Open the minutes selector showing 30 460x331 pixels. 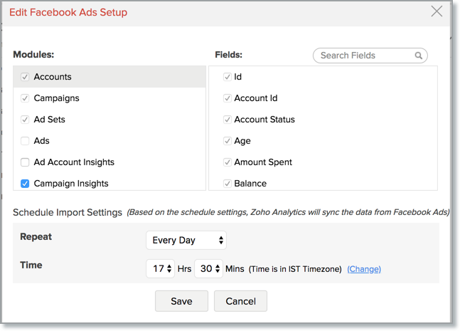click(208, 268)
